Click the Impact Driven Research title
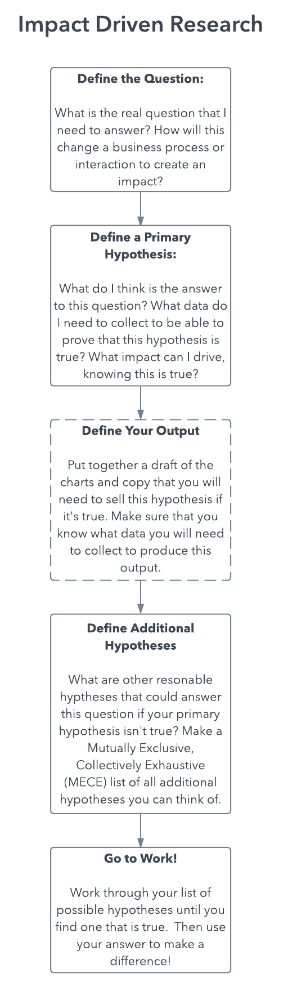The width and height of the screenshot is (288, 991). [x=141, y=25]
